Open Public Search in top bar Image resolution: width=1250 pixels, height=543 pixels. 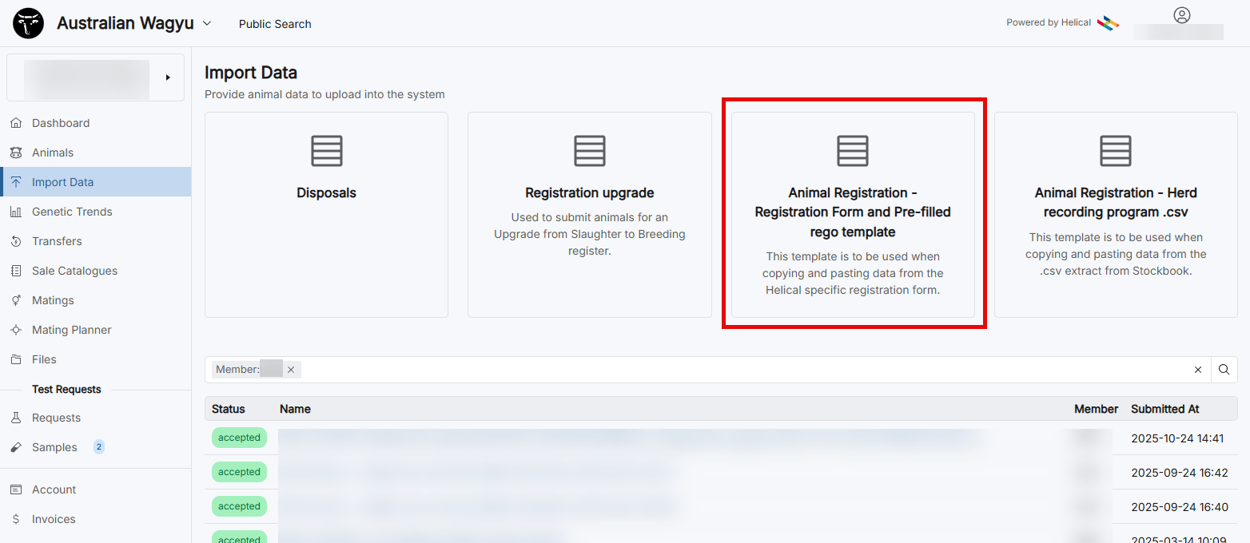click(x=275, y=24)
